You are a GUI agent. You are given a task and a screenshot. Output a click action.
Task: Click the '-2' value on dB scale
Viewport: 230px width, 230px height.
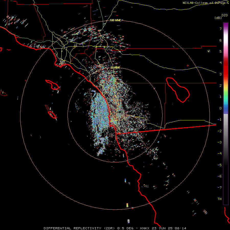[220, 131]
